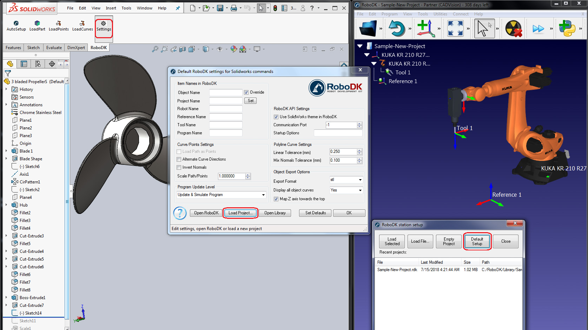Click the AutoSetup icon in RoboDK toolbar
588x330 pixels.
pyautogui.click(x=16, y=23)
